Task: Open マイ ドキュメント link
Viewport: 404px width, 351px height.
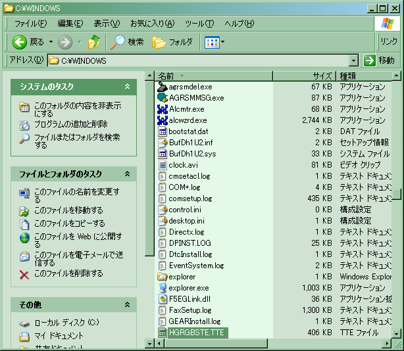Action: 59,336
